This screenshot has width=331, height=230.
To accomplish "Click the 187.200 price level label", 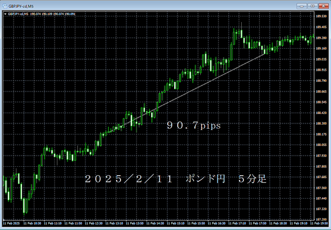I will 321,219.
